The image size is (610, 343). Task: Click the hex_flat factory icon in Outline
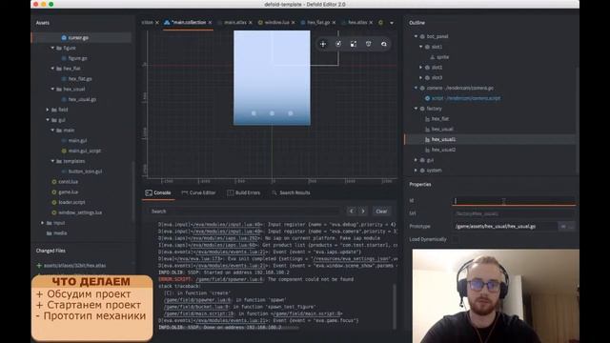427,119
